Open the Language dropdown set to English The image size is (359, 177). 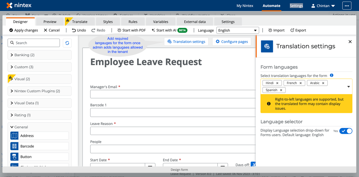pyautogui.click(x=238, y=30)
